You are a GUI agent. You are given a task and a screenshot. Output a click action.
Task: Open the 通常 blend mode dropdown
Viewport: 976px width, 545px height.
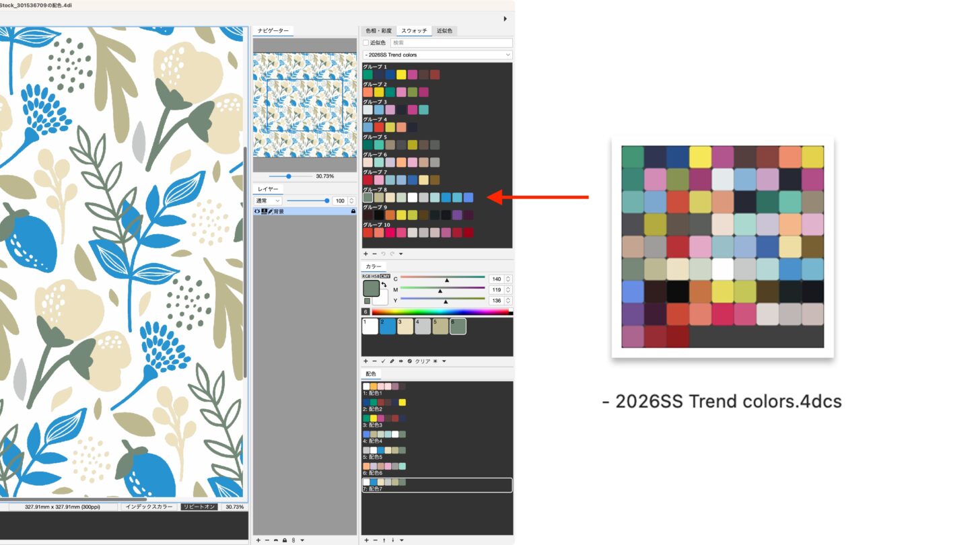(x=267, y=201)
